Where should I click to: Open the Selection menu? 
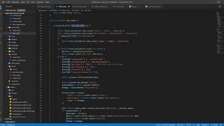click(15, 2)
